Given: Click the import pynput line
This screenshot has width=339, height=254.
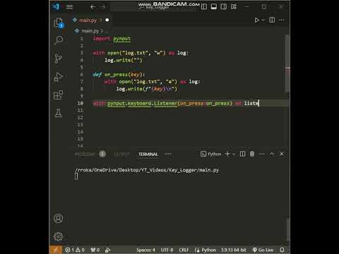Looking at the screenshot, I should [112, 39].
